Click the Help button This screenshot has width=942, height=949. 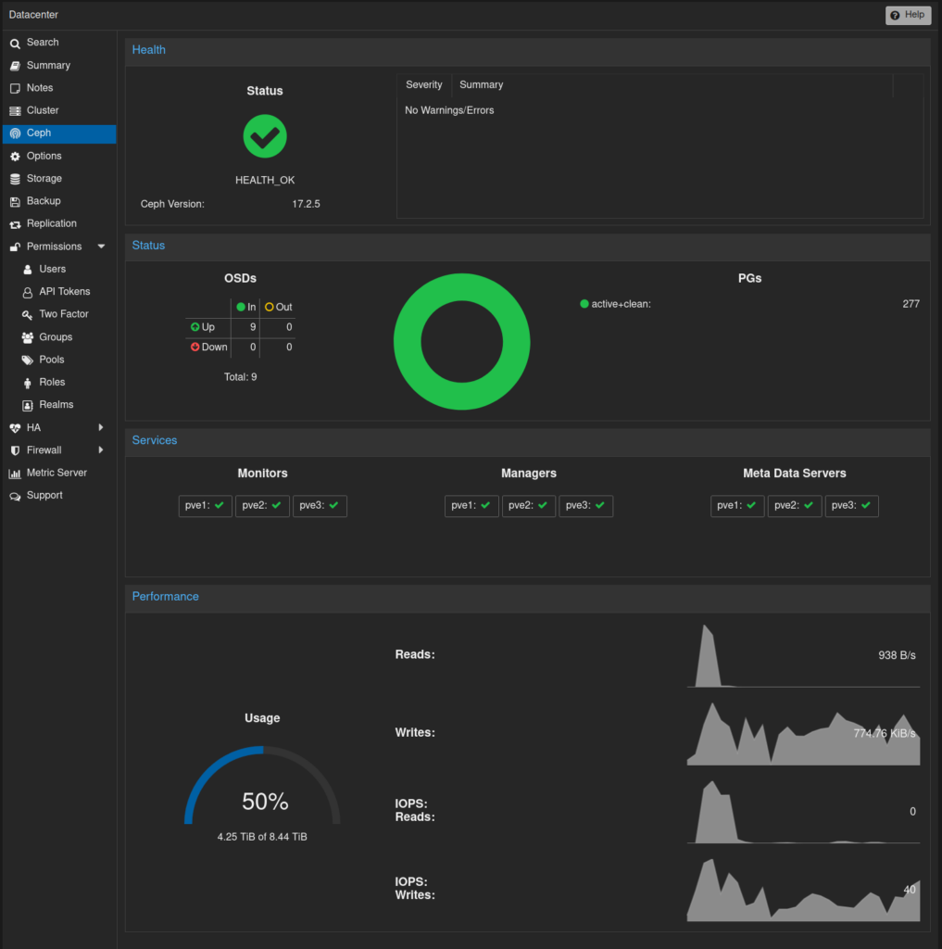point(908,15)
